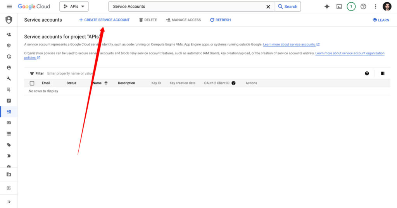Open the help question mark icon

(363, 7)
